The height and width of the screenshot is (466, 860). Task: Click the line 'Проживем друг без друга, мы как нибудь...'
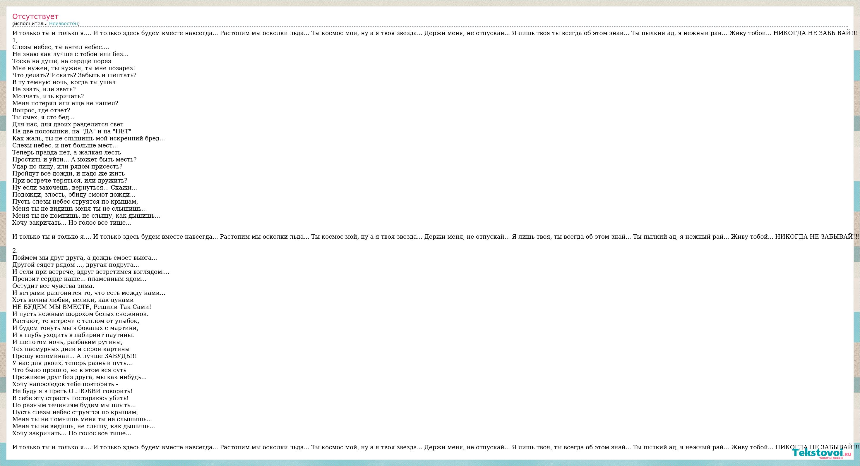coord(79,377)
